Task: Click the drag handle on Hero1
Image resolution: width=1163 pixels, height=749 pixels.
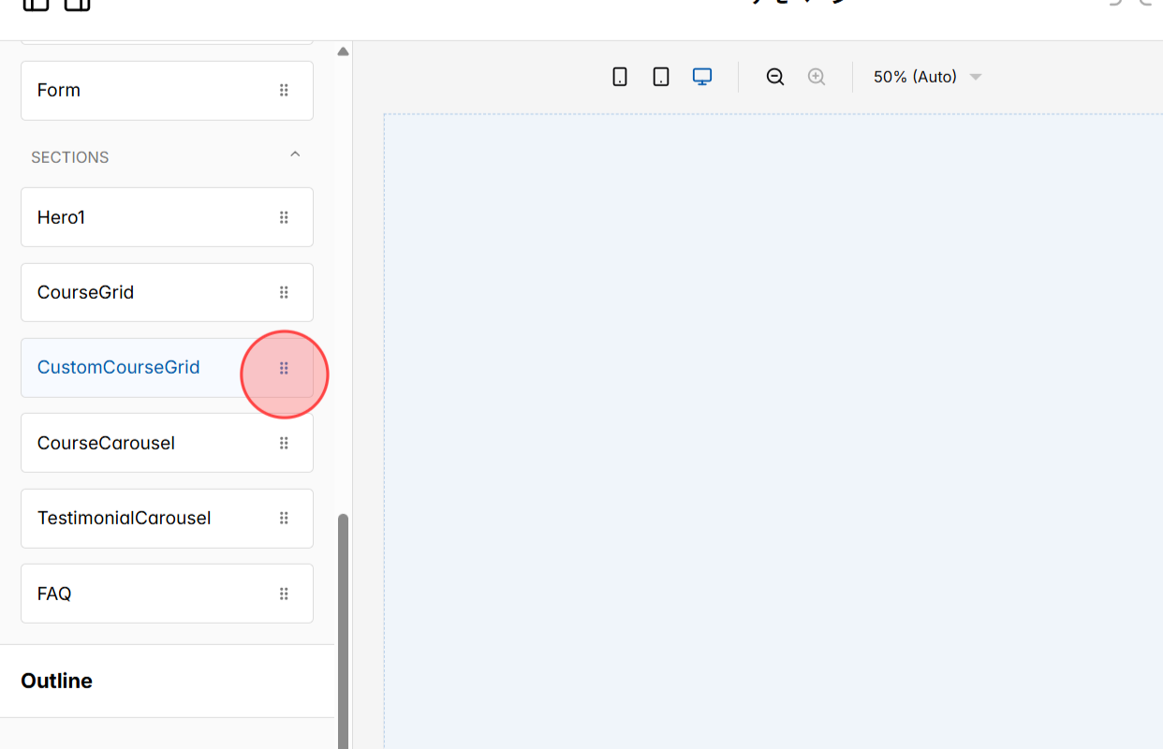Action: pyautogui.click(x=284, y=217)
